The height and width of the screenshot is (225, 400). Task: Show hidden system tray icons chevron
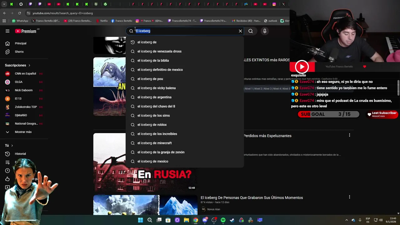pyautogui.click(x=346, y=220)
